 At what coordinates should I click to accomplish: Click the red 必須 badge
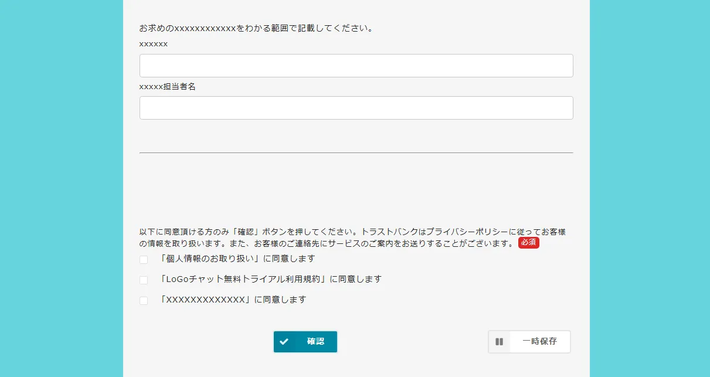(528, 243)
